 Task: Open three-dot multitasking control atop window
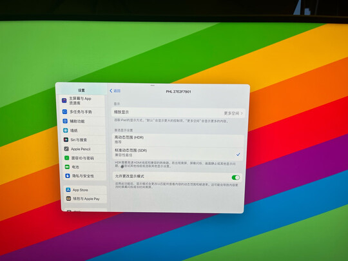click(153, 85)
